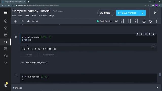Run the np.arange code cell
Viewport: 162px width, 91px height.
click(x=16, y=37)
